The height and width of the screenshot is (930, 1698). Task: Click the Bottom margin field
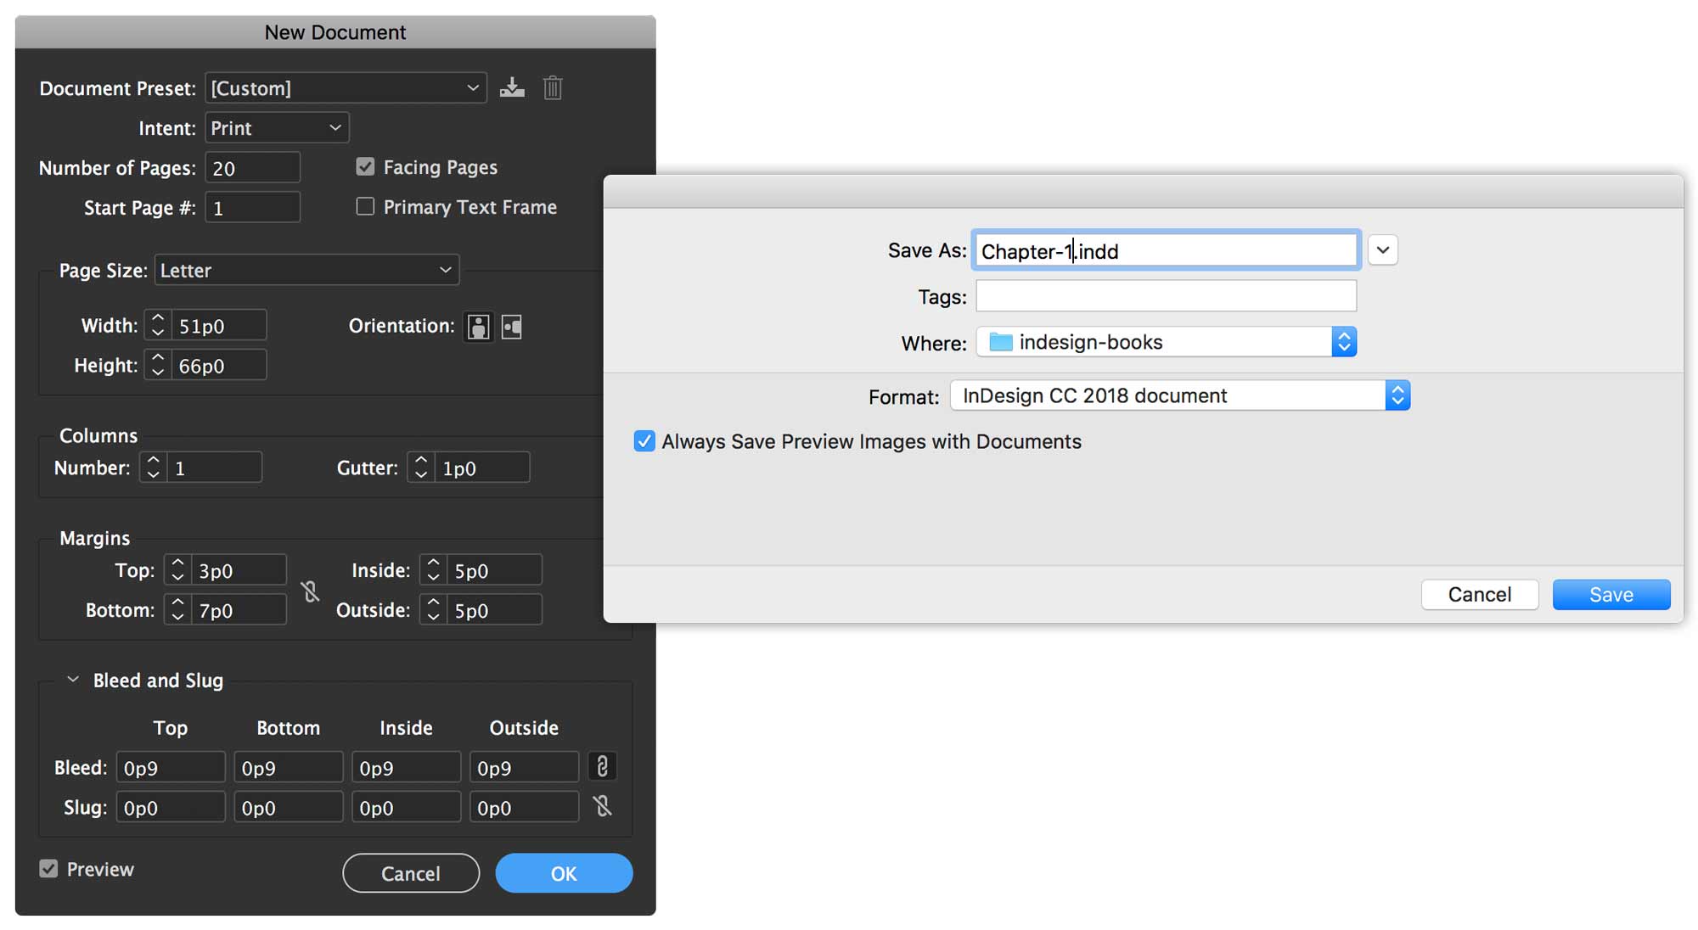pos(239,610)
